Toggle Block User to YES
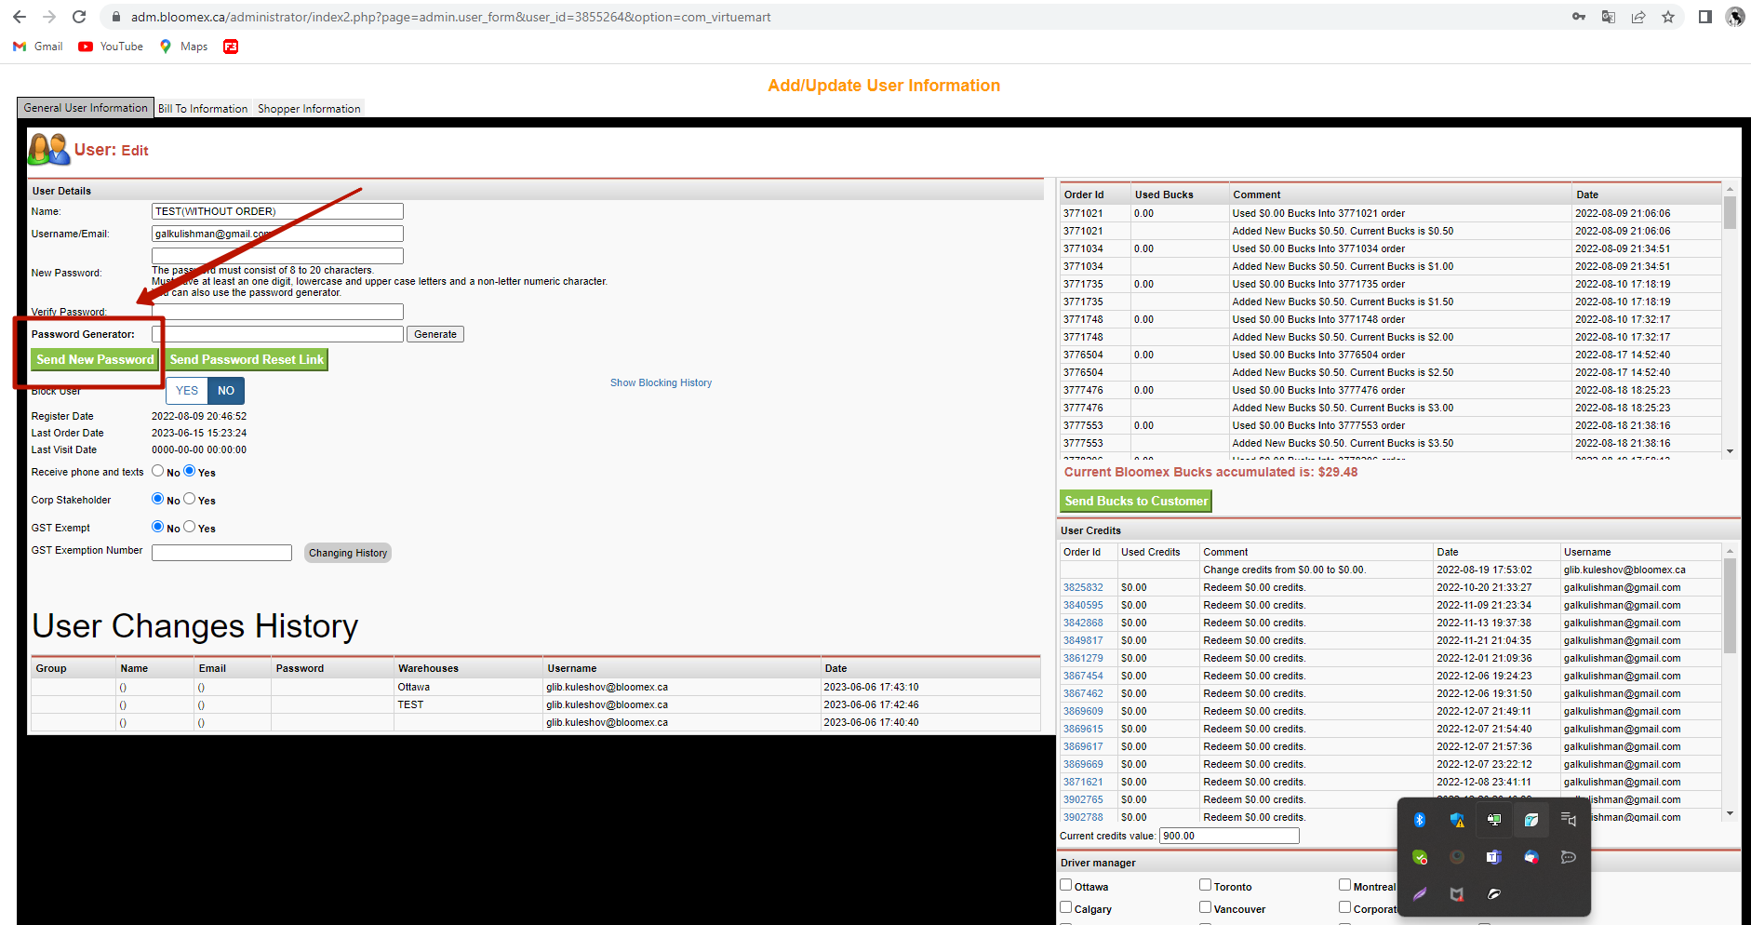Screen dimensions: 1751x925 coord(187,391)
